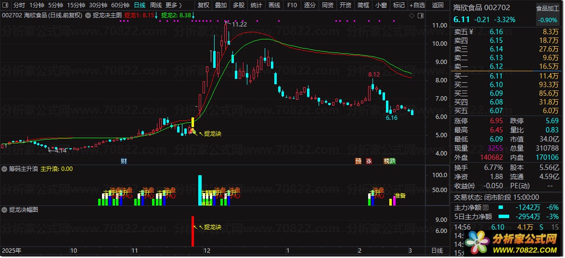565x258 pixels.
Task: Click the 交易状态 闭市阶段 status line
Action: tap(496, 197)
